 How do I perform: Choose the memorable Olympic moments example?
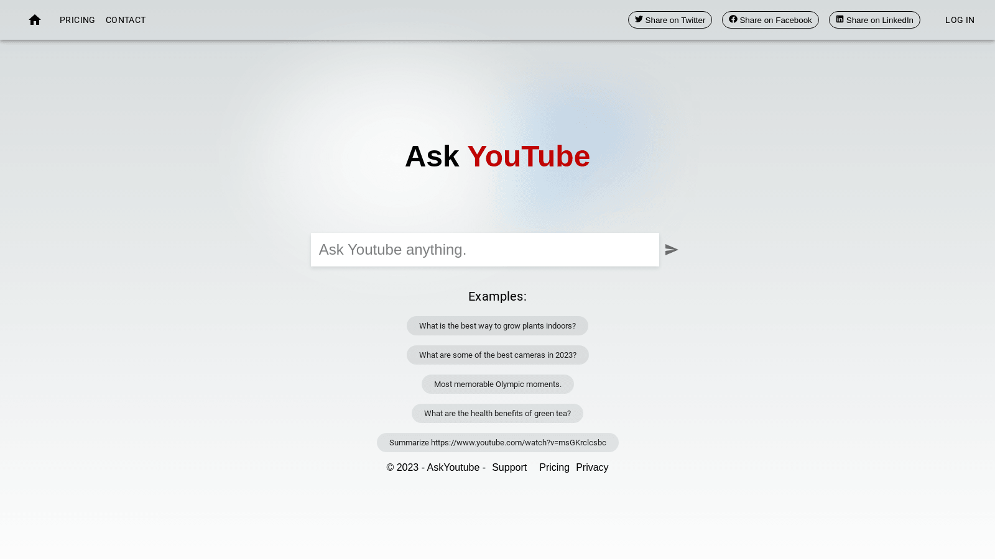tap(497, 384)
